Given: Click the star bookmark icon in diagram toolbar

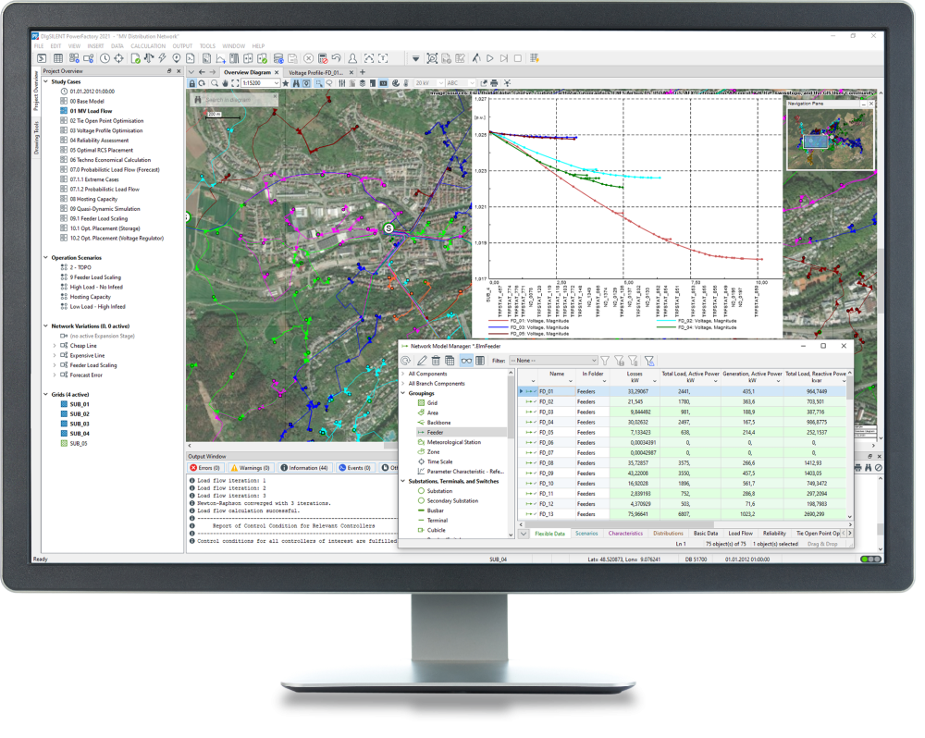Looking at the screenshot, I should (x=286, y=84).
